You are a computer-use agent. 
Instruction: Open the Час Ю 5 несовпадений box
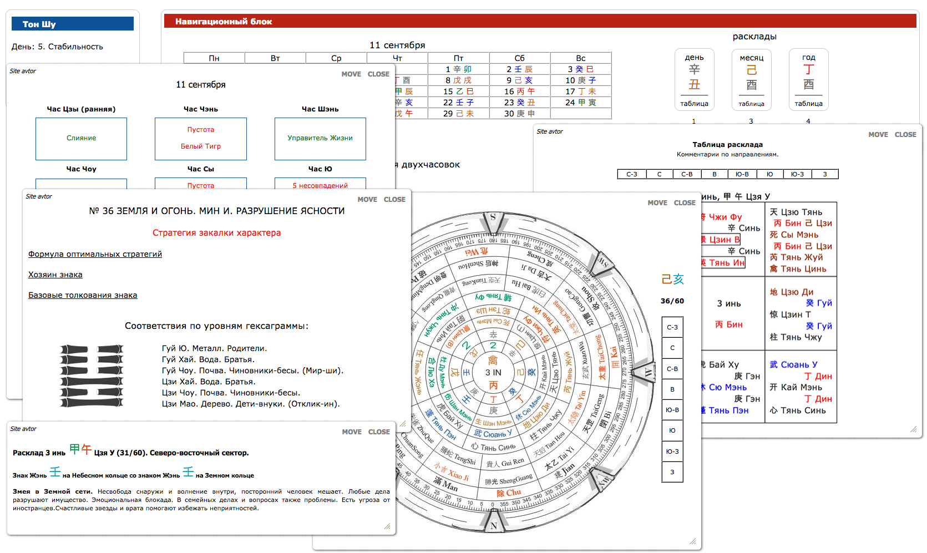coord(320,184)
